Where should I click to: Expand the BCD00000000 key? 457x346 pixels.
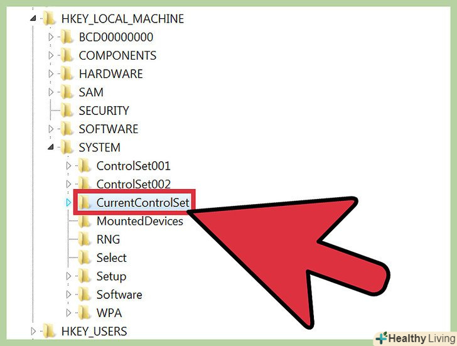tap(51, 37)
